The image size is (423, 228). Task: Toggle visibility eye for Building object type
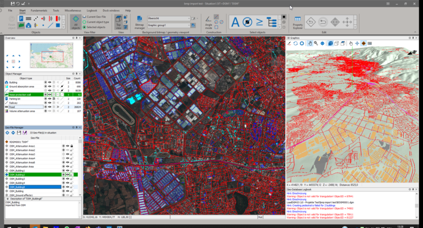tap(50, 82)
